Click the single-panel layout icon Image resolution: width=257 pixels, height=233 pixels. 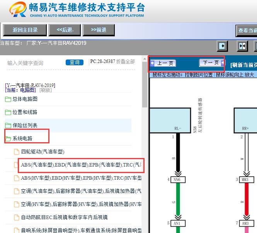point(222,46)
